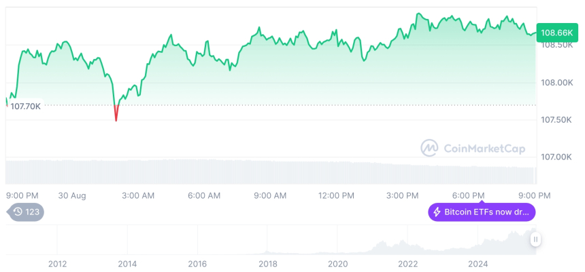Click the lightning bolt icon on purple badge

click(437, 212)
